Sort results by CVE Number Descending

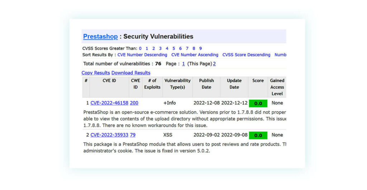(143, 55)
